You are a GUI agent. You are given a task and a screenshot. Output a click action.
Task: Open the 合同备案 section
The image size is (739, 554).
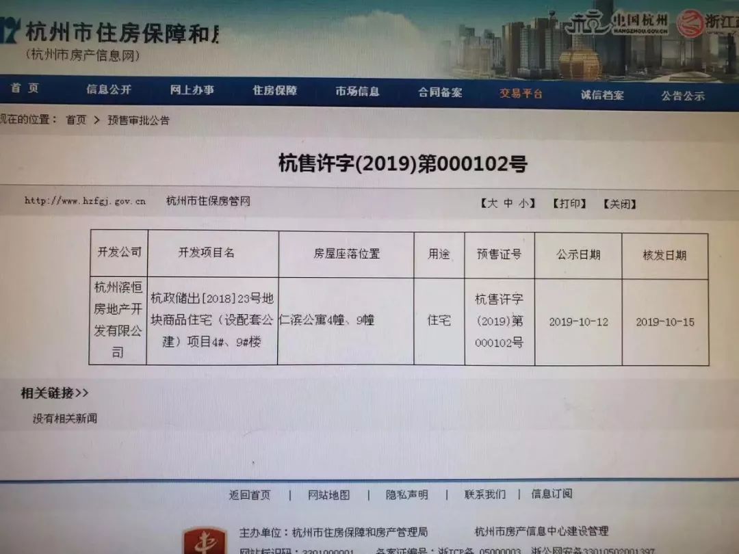pos(441,91)
